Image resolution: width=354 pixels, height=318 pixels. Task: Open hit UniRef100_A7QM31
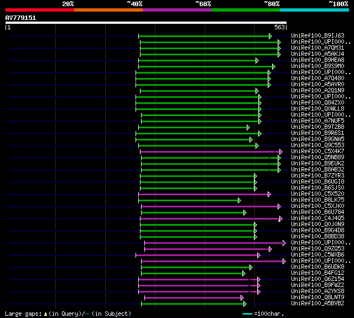[x=317, y=48]
